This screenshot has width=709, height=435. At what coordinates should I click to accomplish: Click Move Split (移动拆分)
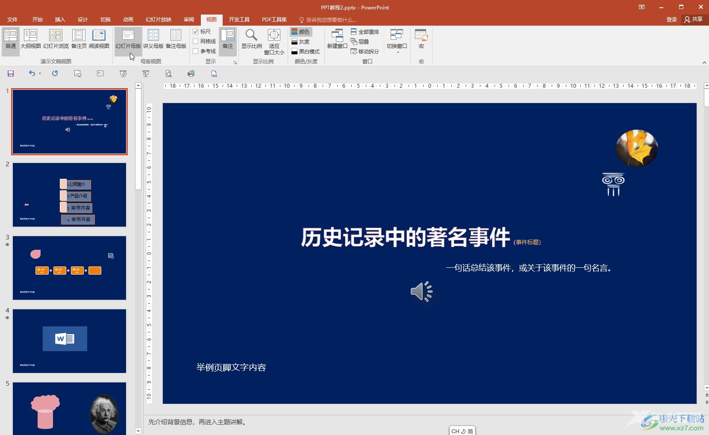[365, 51]
